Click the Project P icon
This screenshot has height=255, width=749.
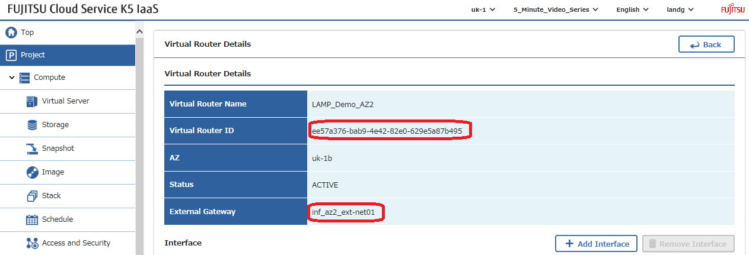pos(11,55)
